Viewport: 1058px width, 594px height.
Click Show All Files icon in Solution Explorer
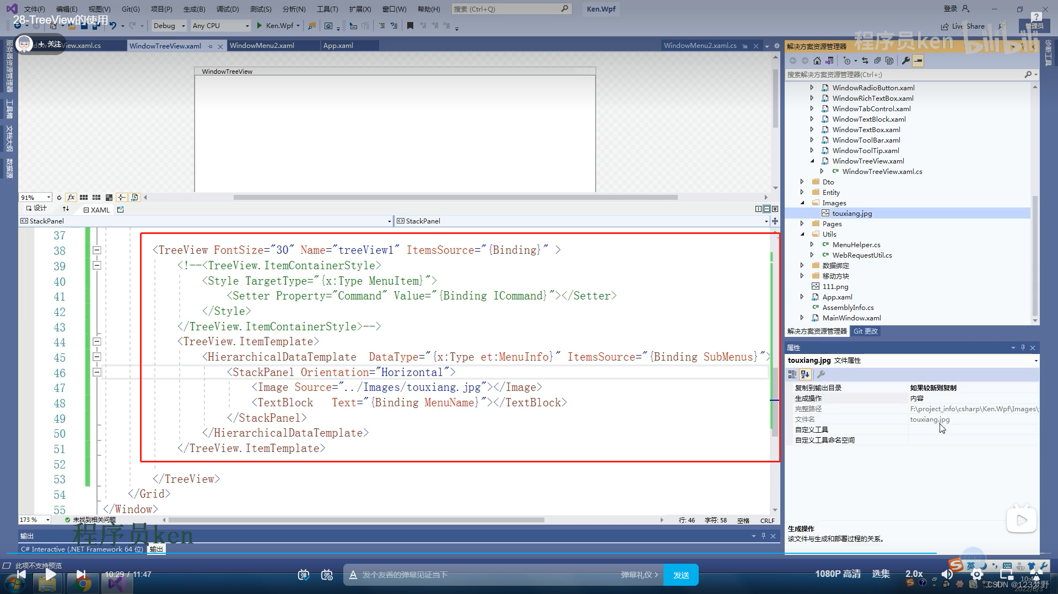[x=889, y=61]
